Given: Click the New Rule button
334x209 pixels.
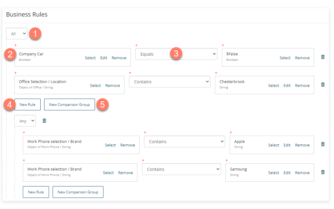Looking at the screenshot, I should point(27,104).
